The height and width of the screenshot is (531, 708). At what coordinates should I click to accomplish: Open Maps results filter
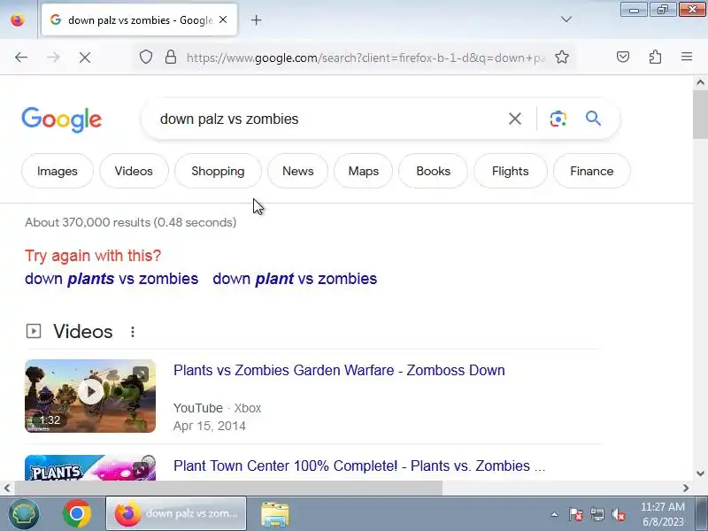tap(364, 171)
